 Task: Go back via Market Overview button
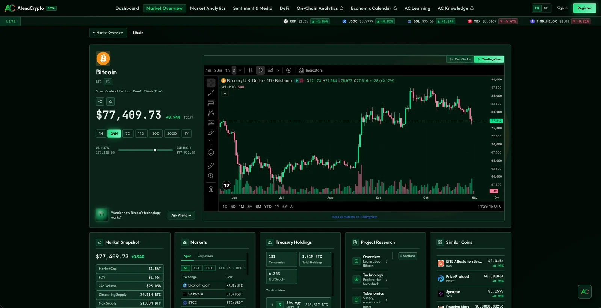pyautogui.click(x=108, y=33)
